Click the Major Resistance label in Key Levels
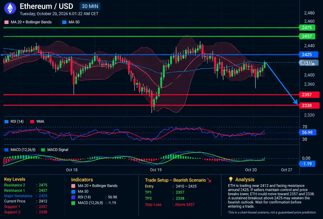Image resolution: width=323 pixels, height=219 pixels. (18, 196)
